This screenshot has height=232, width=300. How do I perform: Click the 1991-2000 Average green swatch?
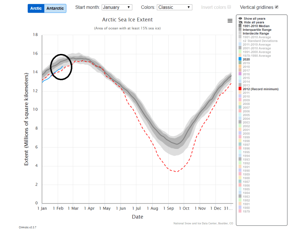[240, 52]
